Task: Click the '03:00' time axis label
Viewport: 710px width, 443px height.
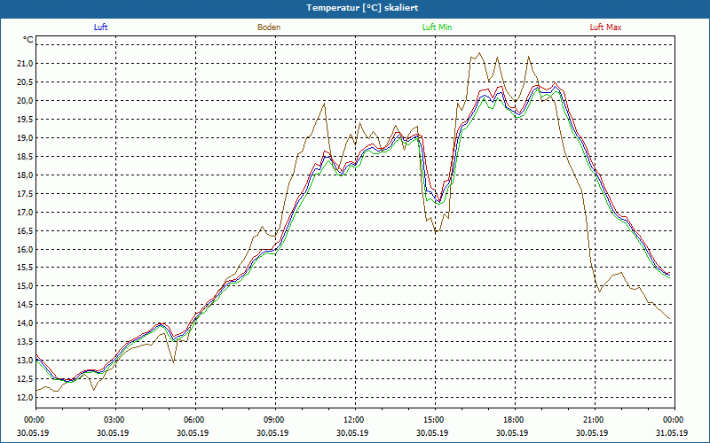Action: coord(116,420)
